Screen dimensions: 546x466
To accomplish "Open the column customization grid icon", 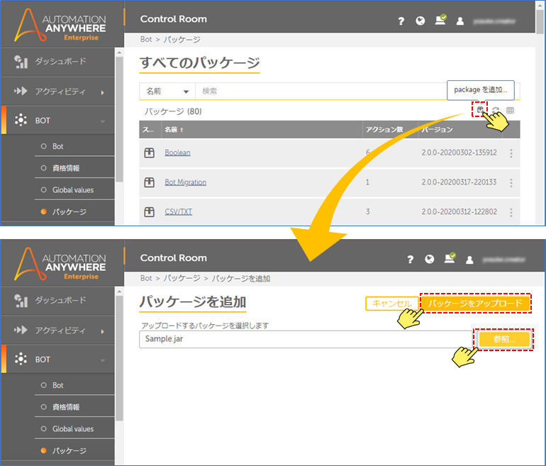I will [510, 111].
